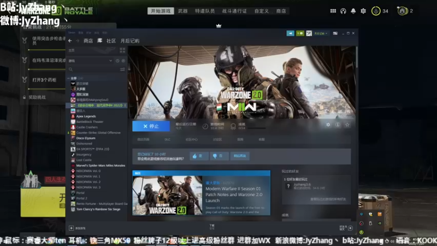
Task: Open Warzone headset voice chat icon
Action: [x=343, y=11]
